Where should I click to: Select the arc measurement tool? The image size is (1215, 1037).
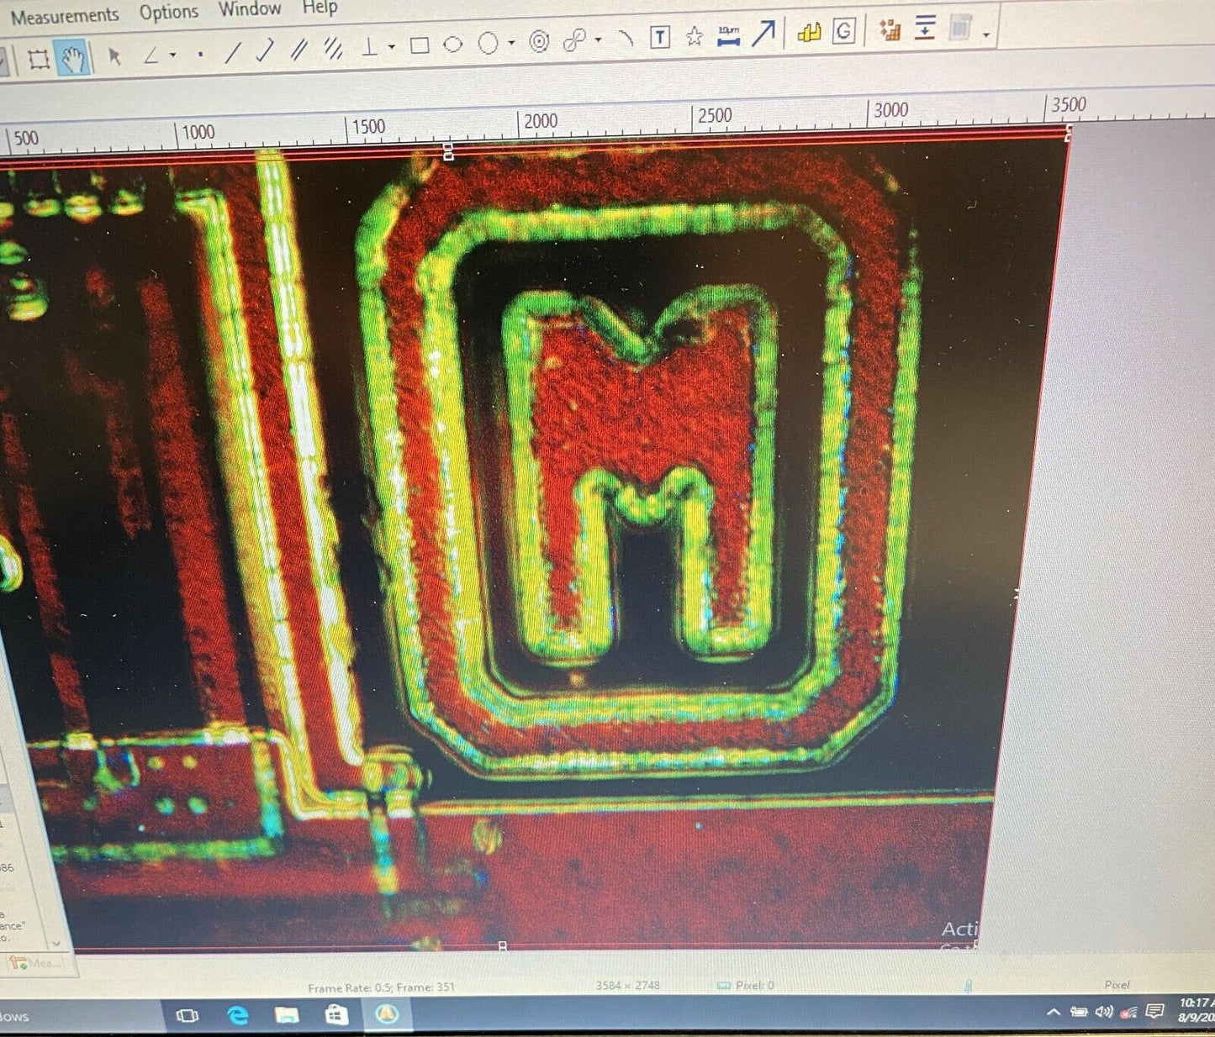(x=625, y=39)
